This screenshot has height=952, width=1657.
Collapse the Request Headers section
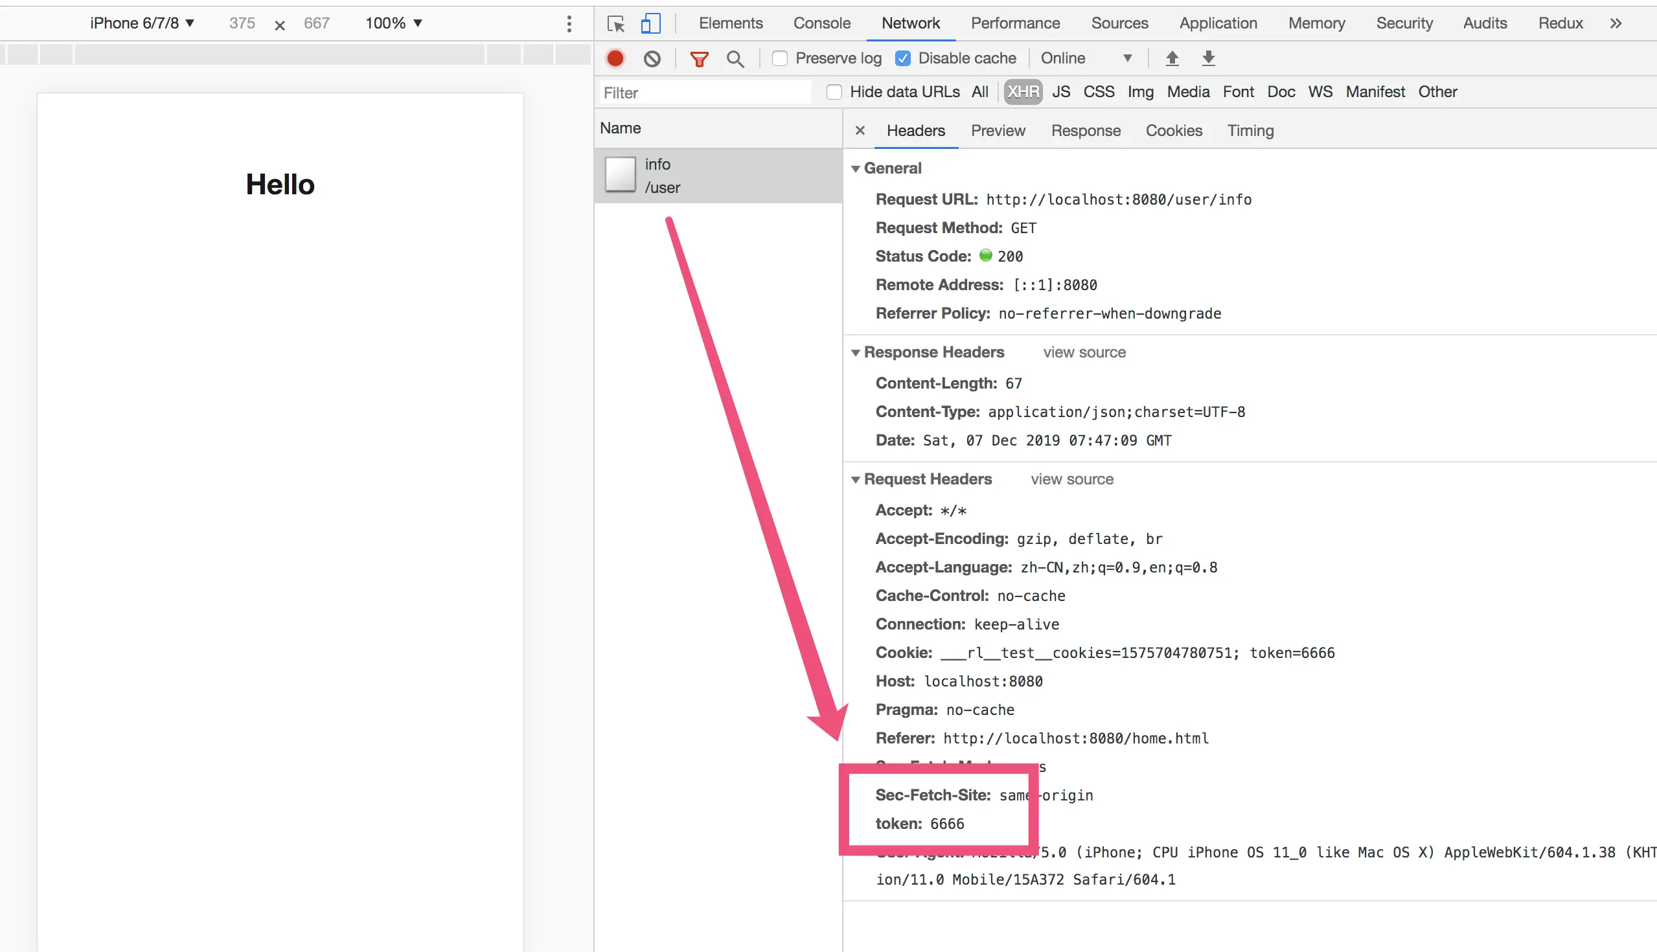[x=854, y=479]
